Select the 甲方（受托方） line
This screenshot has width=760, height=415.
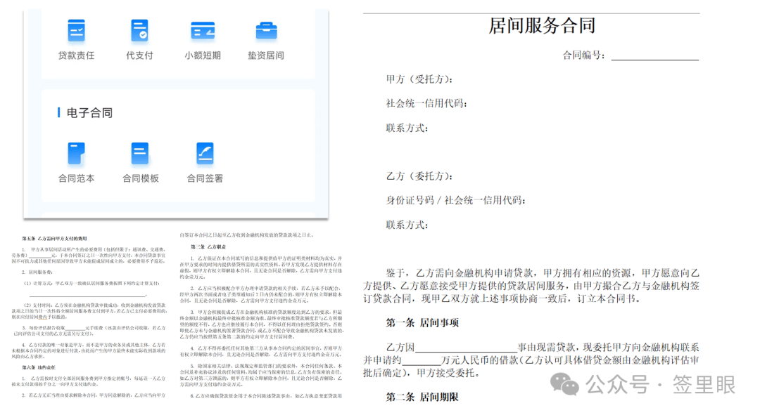click(419, 79)
